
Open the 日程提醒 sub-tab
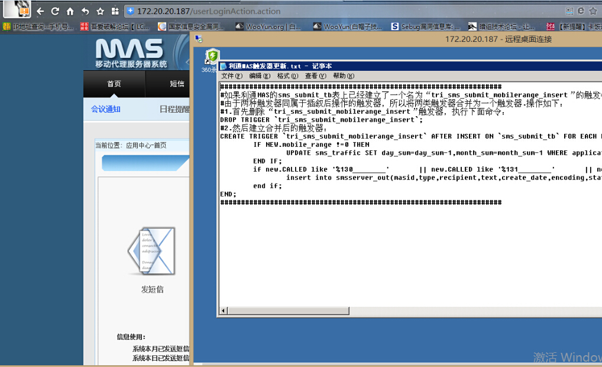point(174,109)
